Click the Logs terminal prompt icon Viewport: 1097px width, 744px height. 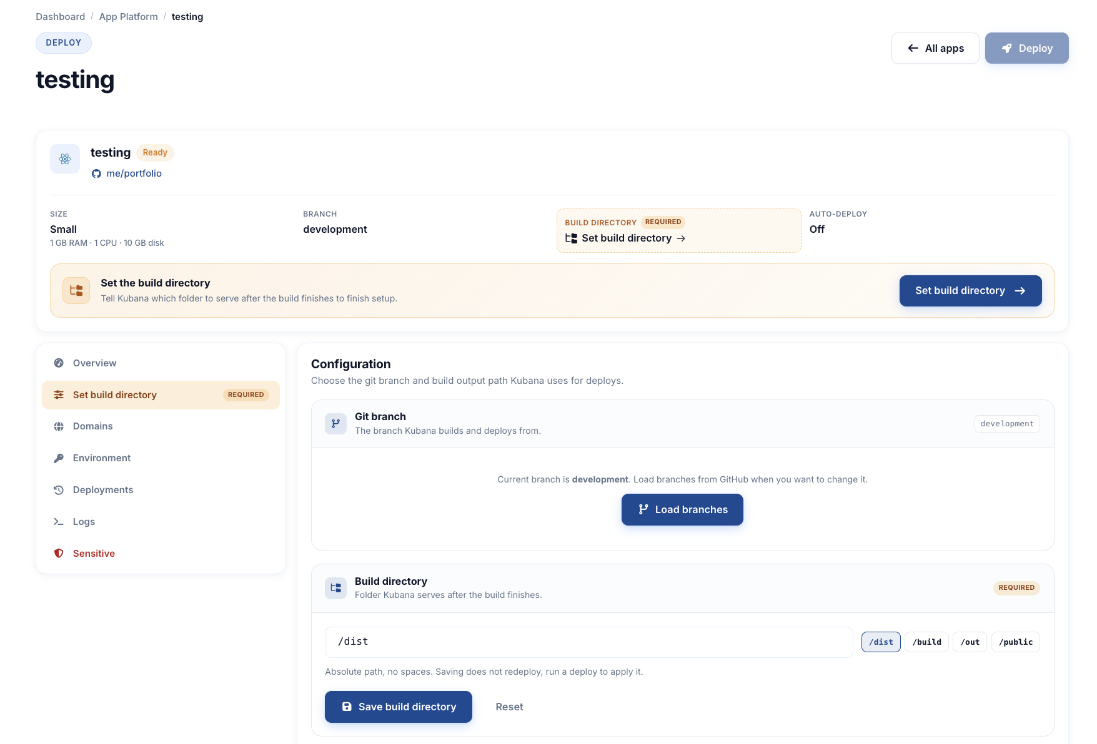59,522
